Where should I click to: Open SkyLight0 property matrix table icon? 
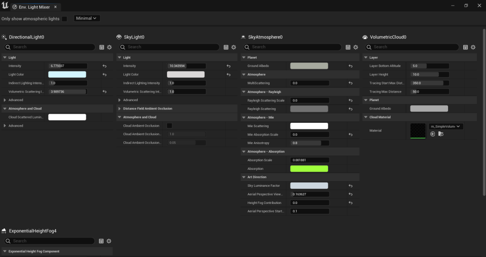pyautogui.click(x=226, y=47)
